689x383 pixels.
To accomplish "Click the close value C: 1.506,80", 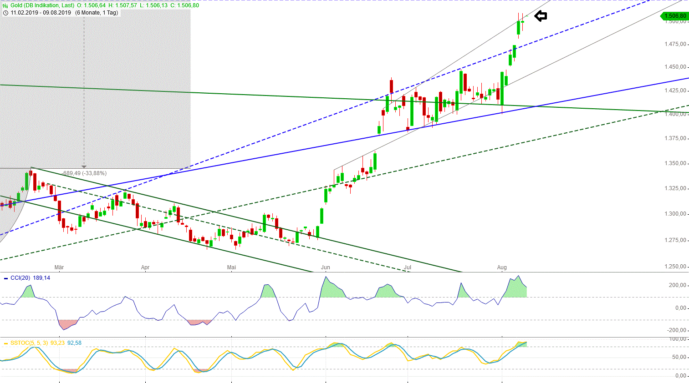I will coord(184,5).
